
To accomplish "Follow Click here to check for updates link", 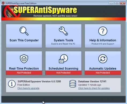I will point(94,88).
